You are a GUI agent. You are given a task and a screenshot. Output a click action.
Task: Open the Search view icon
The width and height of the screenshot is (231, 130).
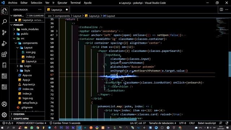4,22
